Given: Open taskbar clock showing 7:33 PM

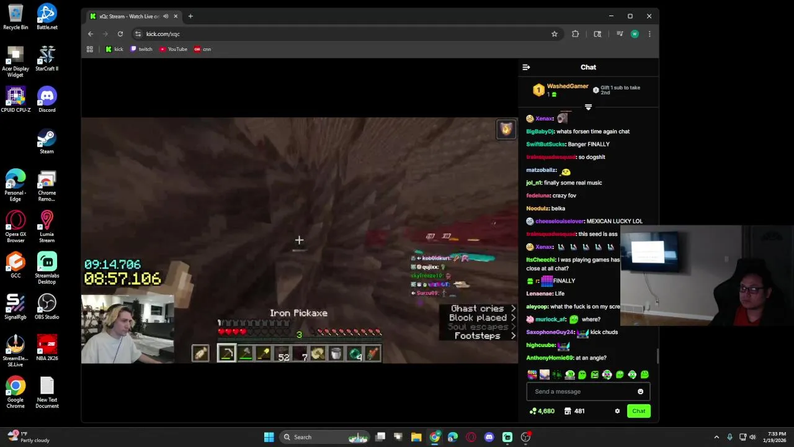Looking at the screenshot, I should coord(777,437).
